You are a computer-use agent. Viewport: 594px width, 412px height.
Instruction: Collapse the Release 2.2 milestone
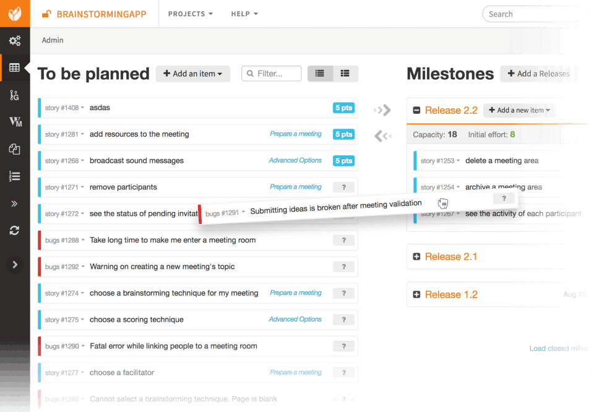coord(416,110)
